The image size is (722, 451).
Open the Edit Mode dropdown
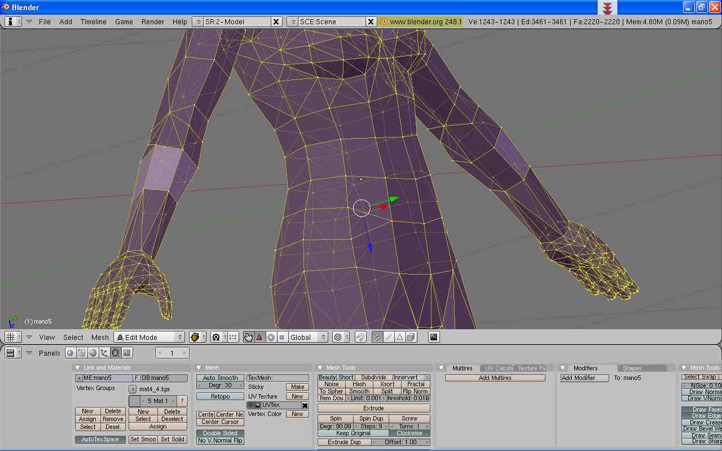pos(149,337)
